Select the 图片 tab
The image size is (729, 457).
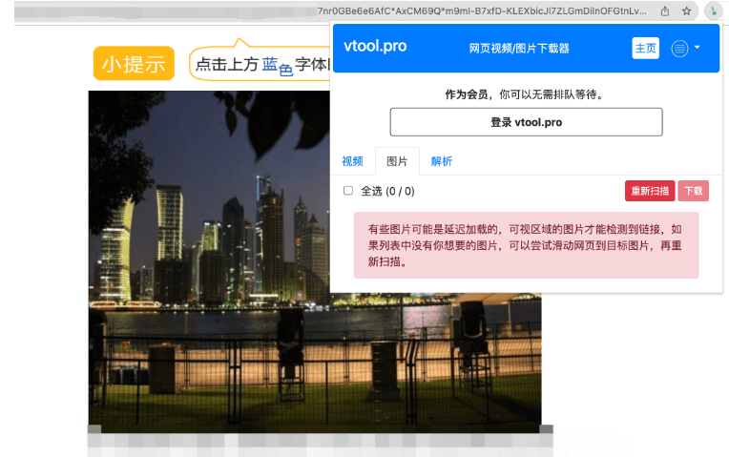[x=397, y=161]
